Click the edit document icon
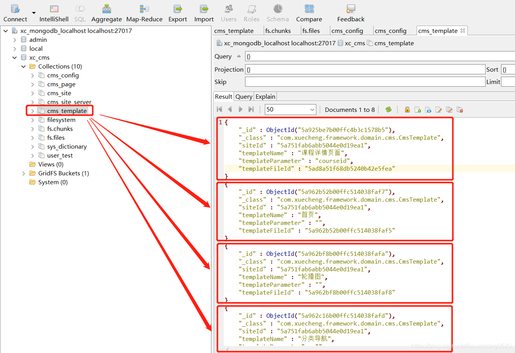The height and width of the screenshot is (353, 515). pos(438,110)
